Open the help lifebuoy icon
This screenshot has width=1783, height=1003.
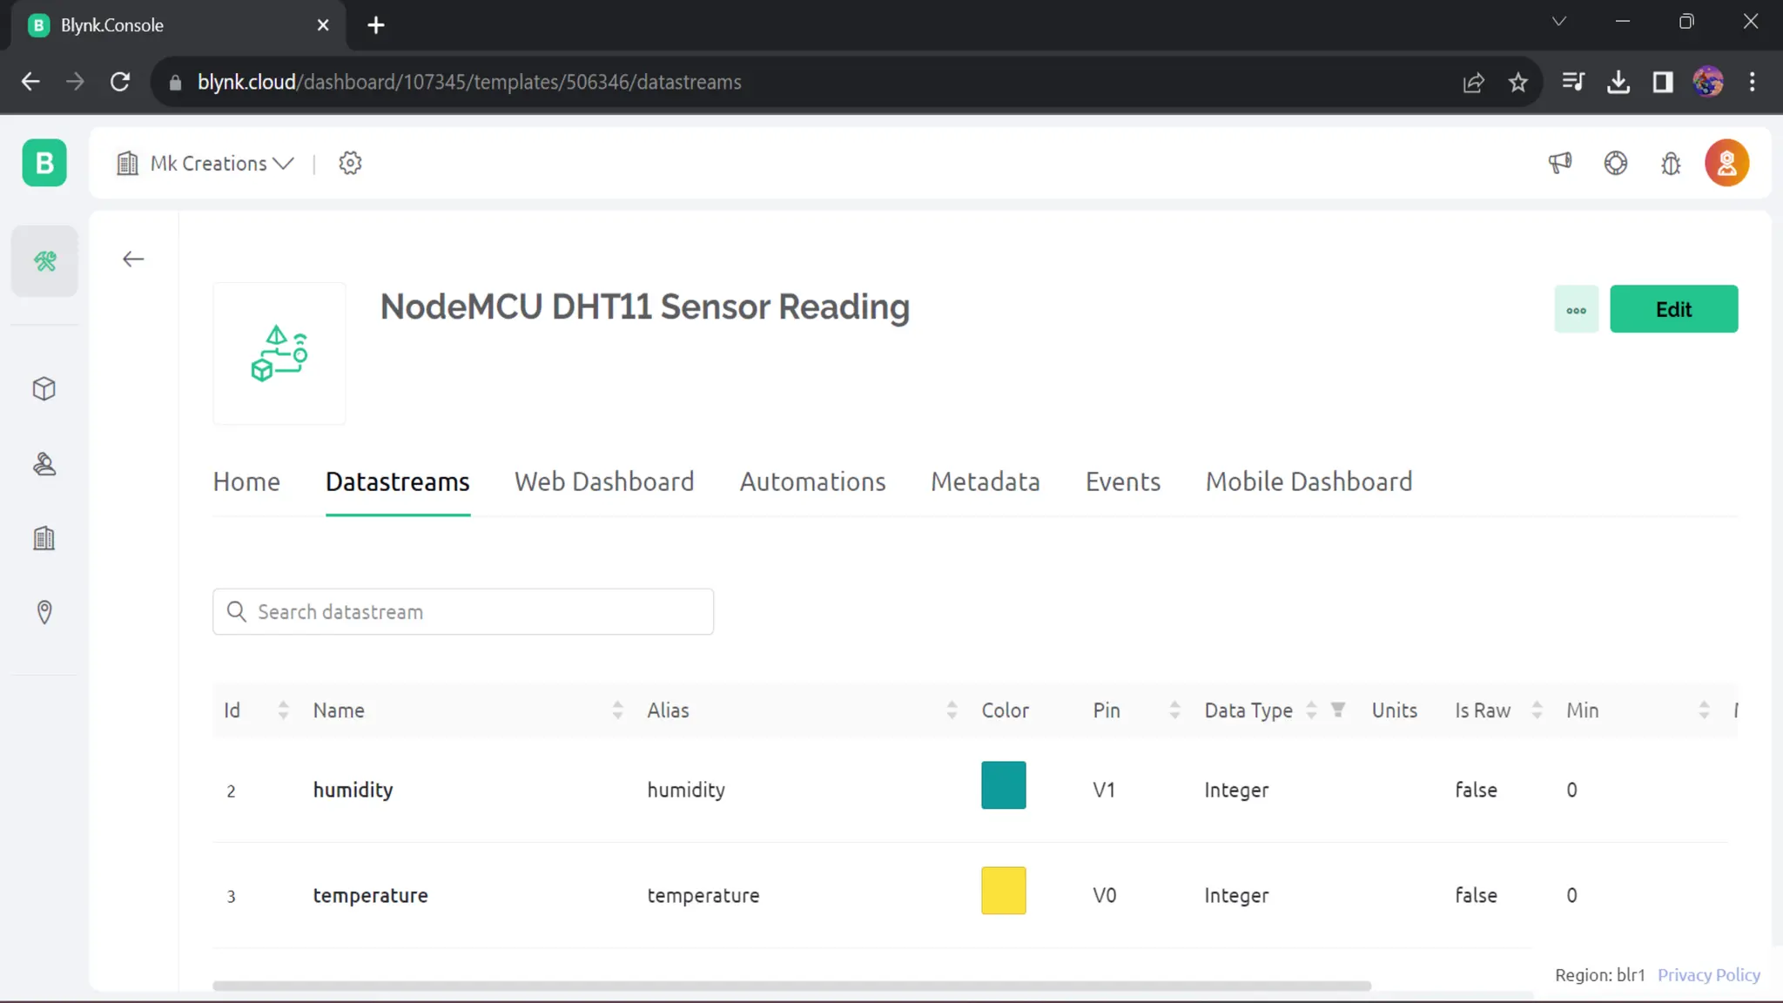pyautogui.click(x=1616, y=163)
